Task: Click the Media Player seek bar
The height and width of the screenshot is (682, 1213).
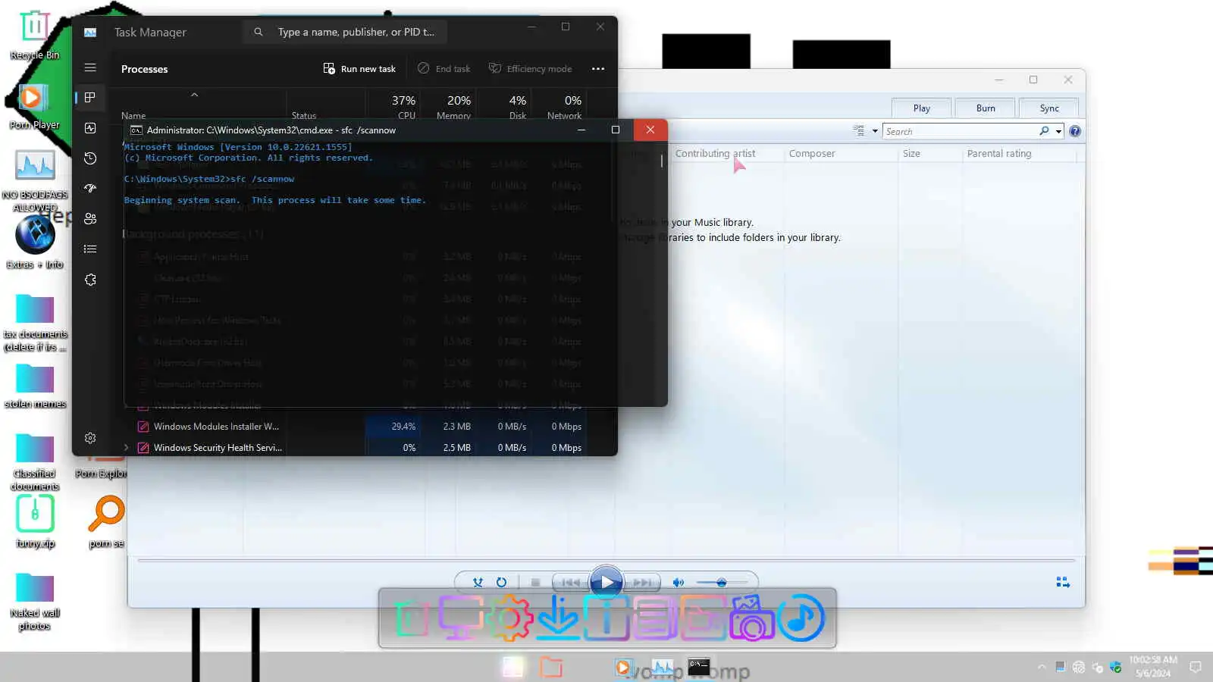Action: [x=606, y=561]
